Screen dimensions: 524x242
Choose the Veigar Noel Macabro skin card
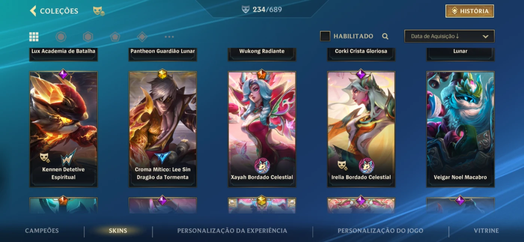coord(460,129)
